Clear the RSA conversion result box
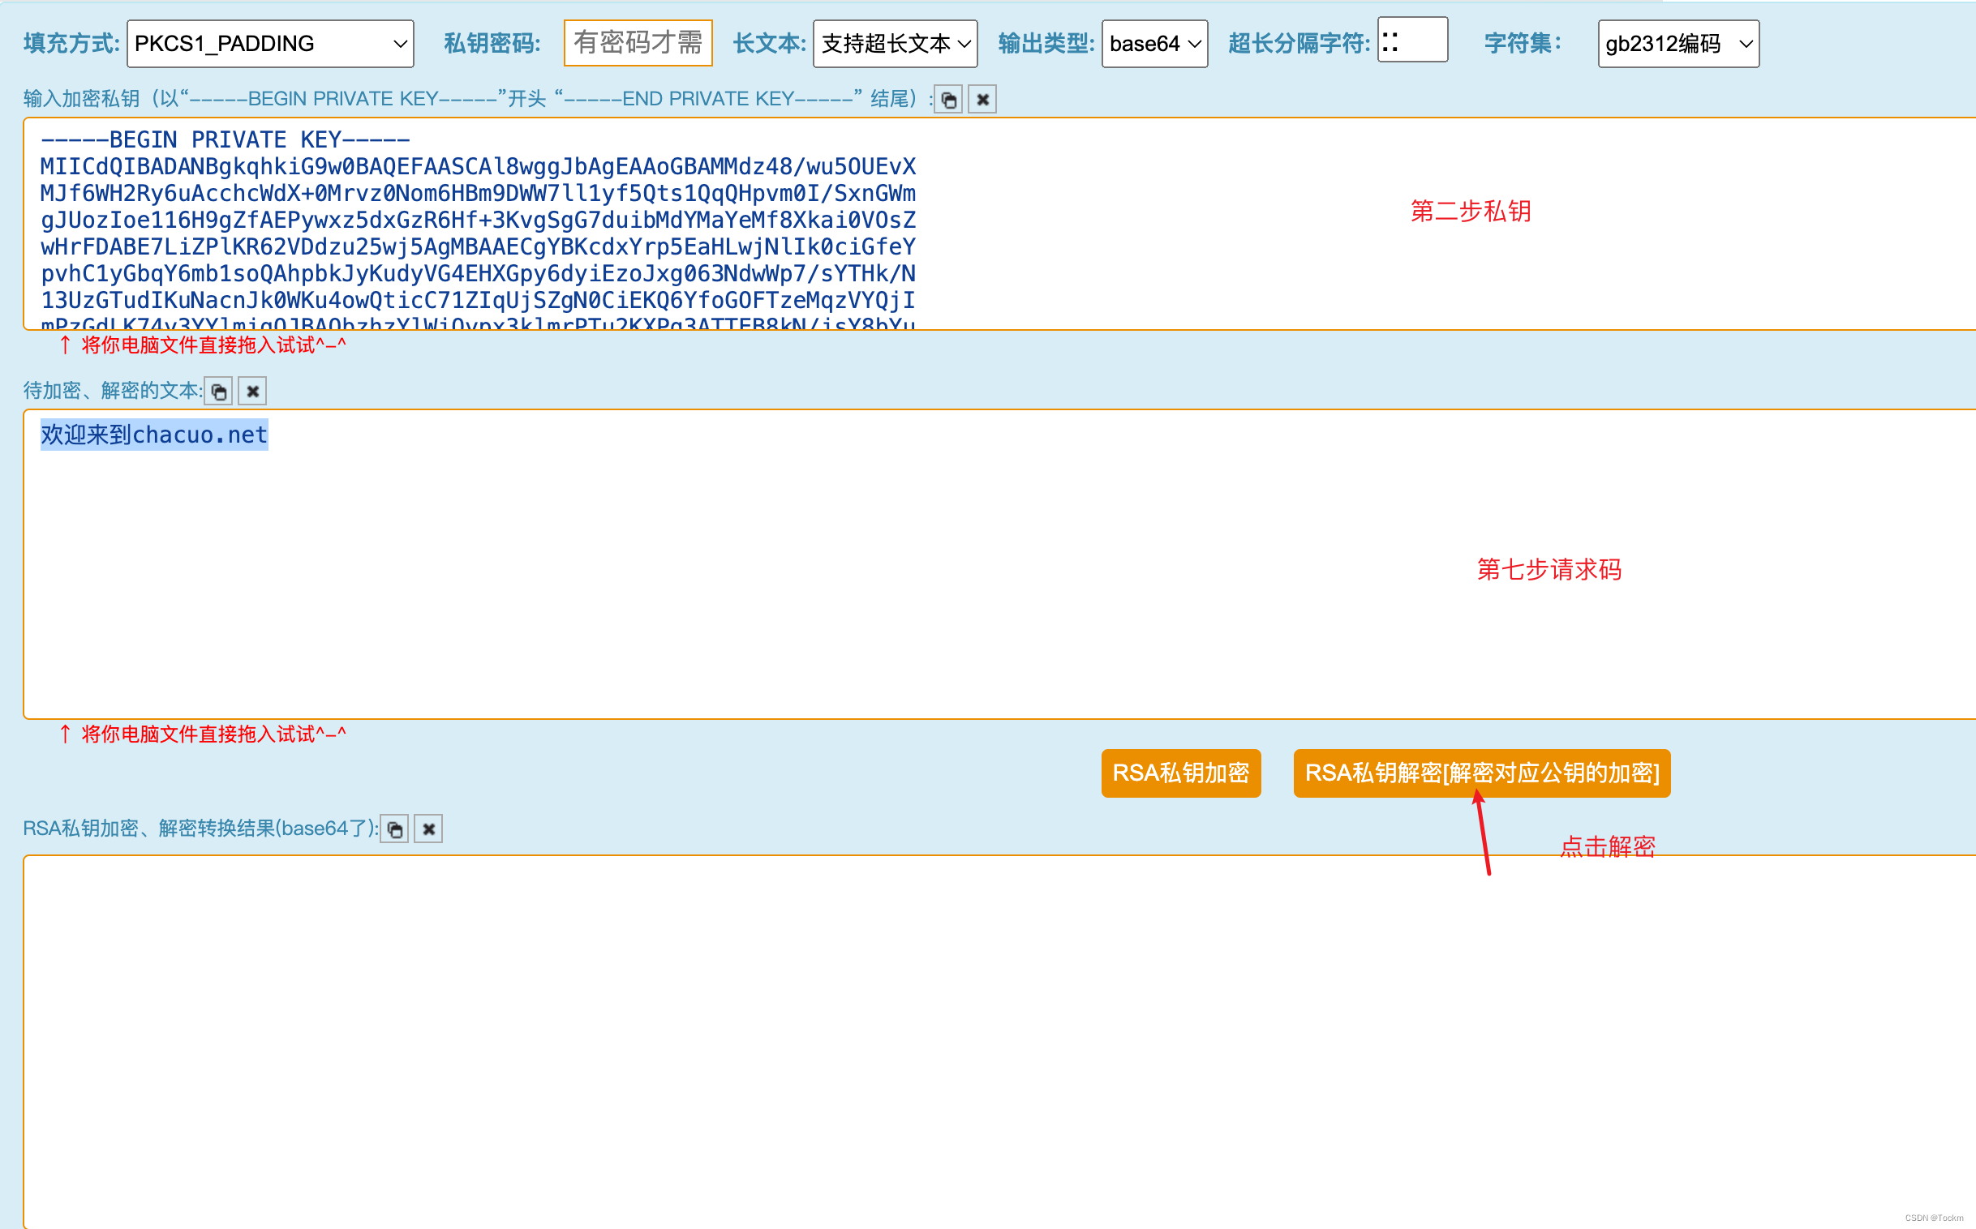This screenshot has height=1229, width=1976. (x=428, y=829)
